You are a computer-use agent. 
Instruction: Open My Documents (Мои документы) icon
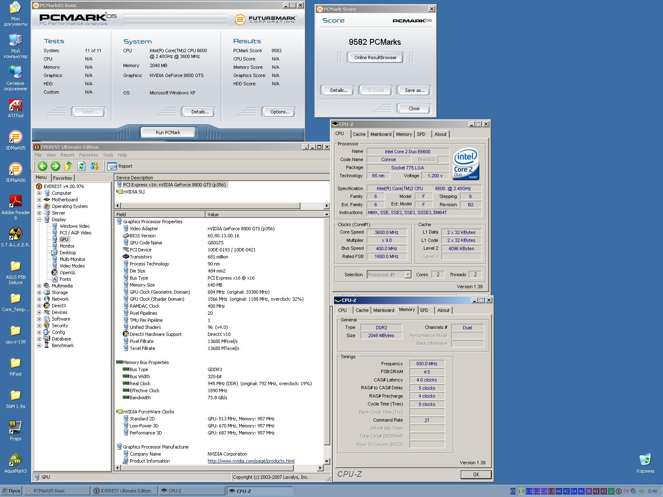point(15,14)
